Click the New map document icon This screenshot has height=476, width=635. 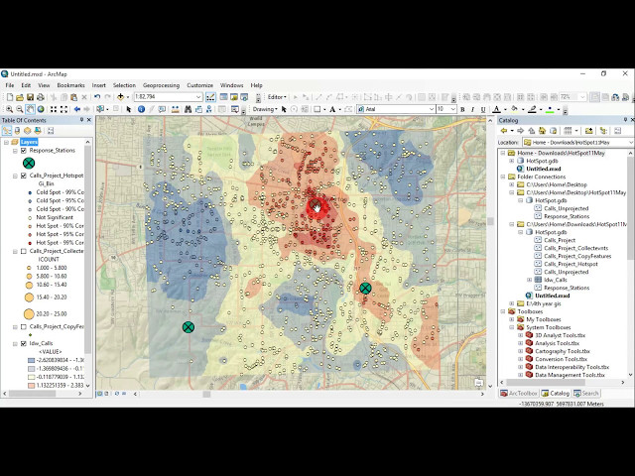pos(9,97)
